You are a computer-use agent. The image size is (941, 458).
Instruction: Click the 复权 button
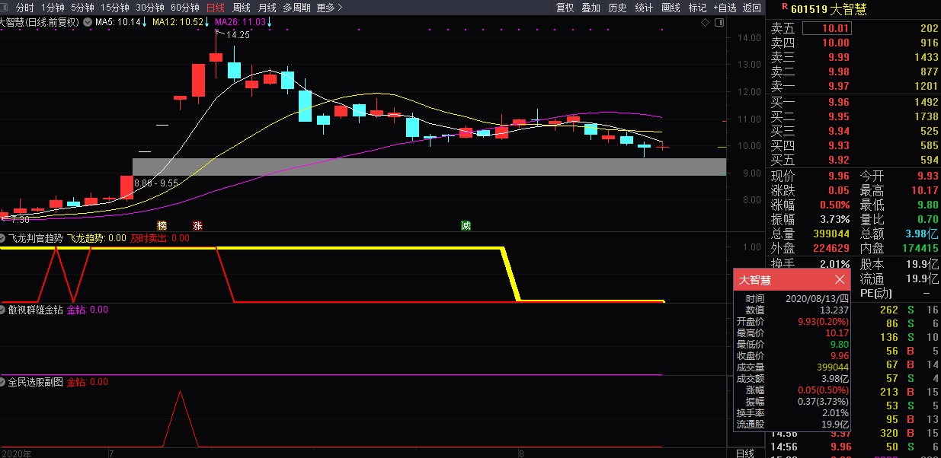click(x=565, y=8)
